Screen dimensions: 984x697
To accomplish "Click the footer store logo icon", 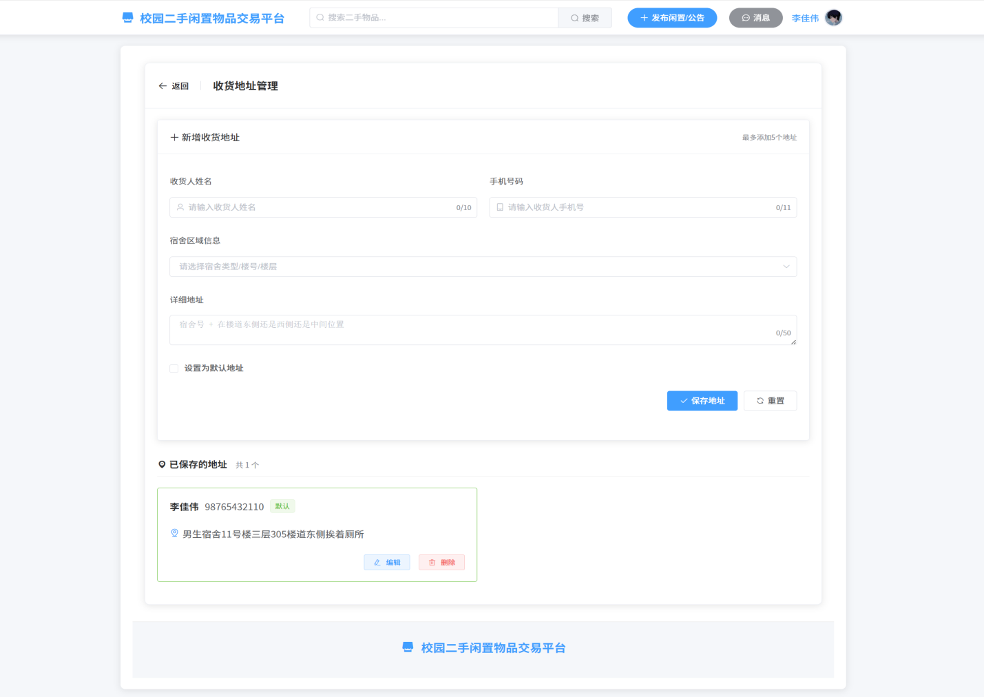I will pos(408,647).
